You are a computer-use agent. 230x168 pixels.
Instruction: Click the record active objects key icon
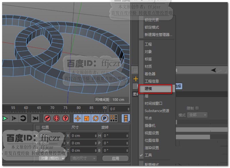[x=47, y=118]
